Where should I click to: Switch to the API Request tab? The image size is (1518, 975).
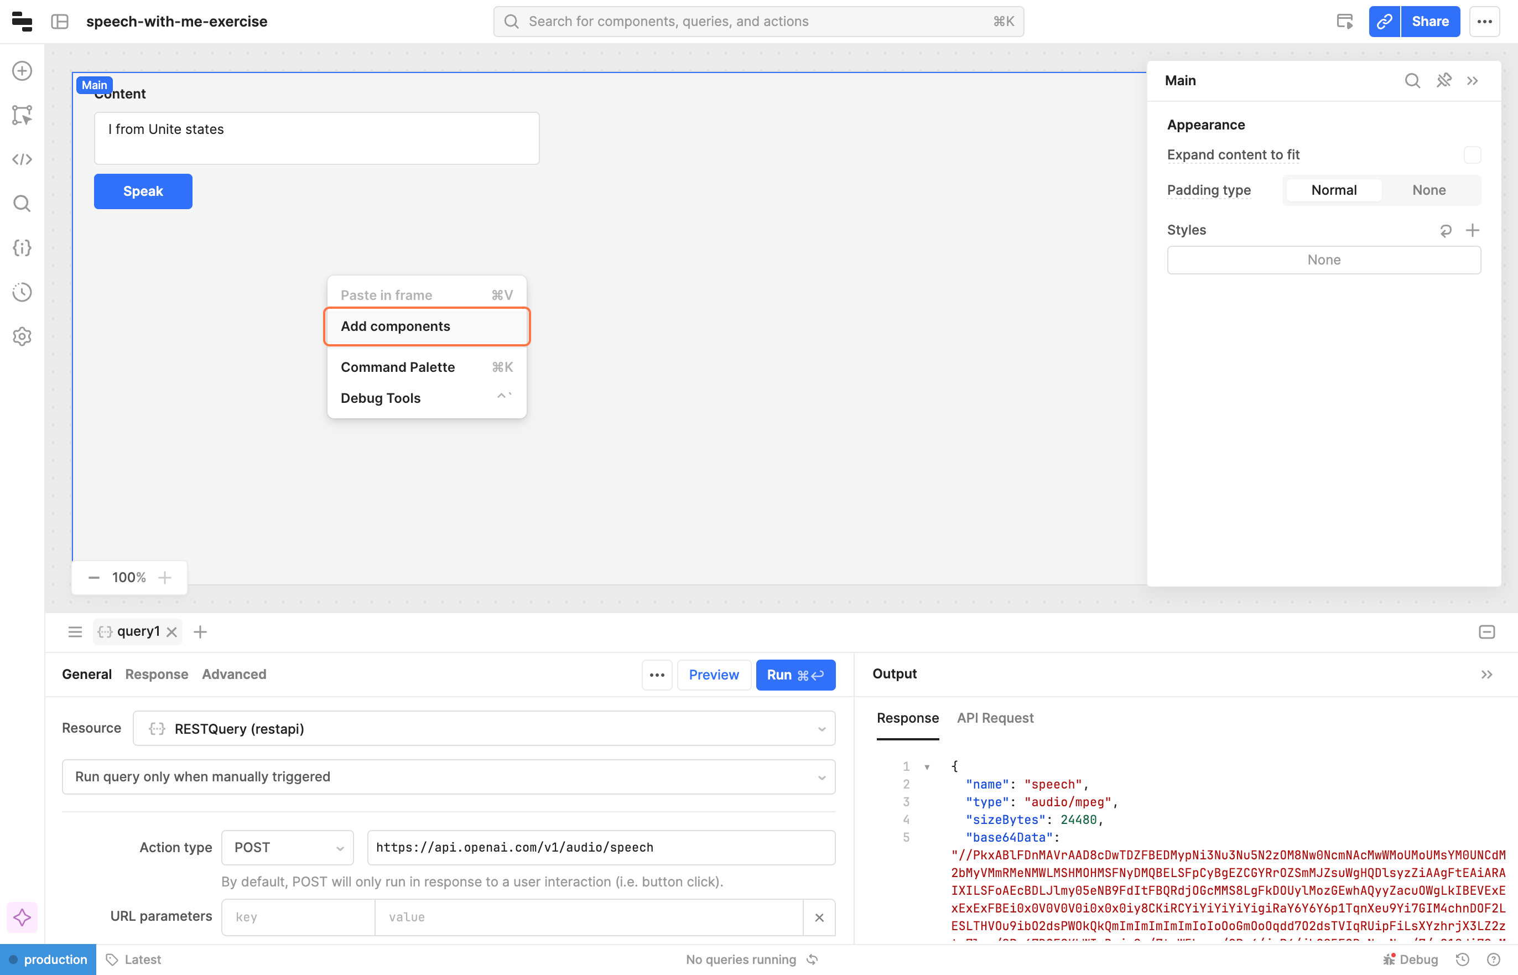click(x=995, y=718)
